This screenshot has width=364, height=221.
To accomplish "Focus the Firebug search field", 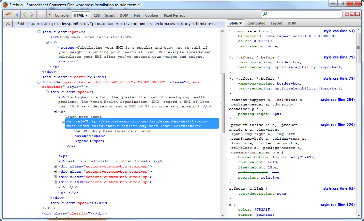I will pos(302,14).
